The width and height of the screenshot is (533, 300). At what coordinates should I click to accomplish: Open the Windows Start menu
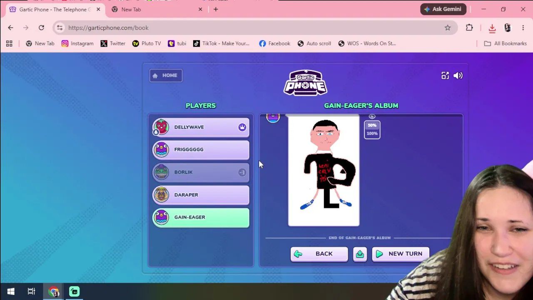point(11,292)
